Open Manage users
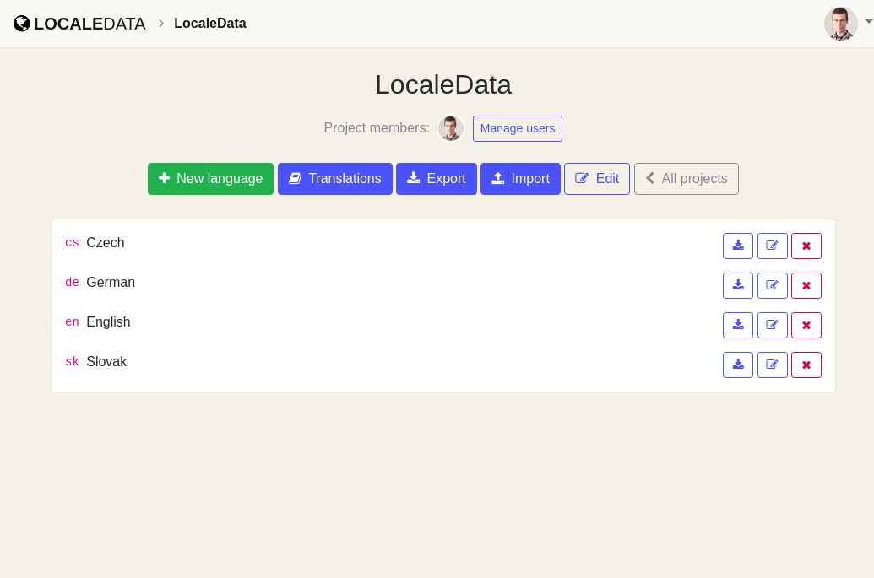The width and height of the screenshot is (874, 578). pyautogui.click(x=518, y=128)
